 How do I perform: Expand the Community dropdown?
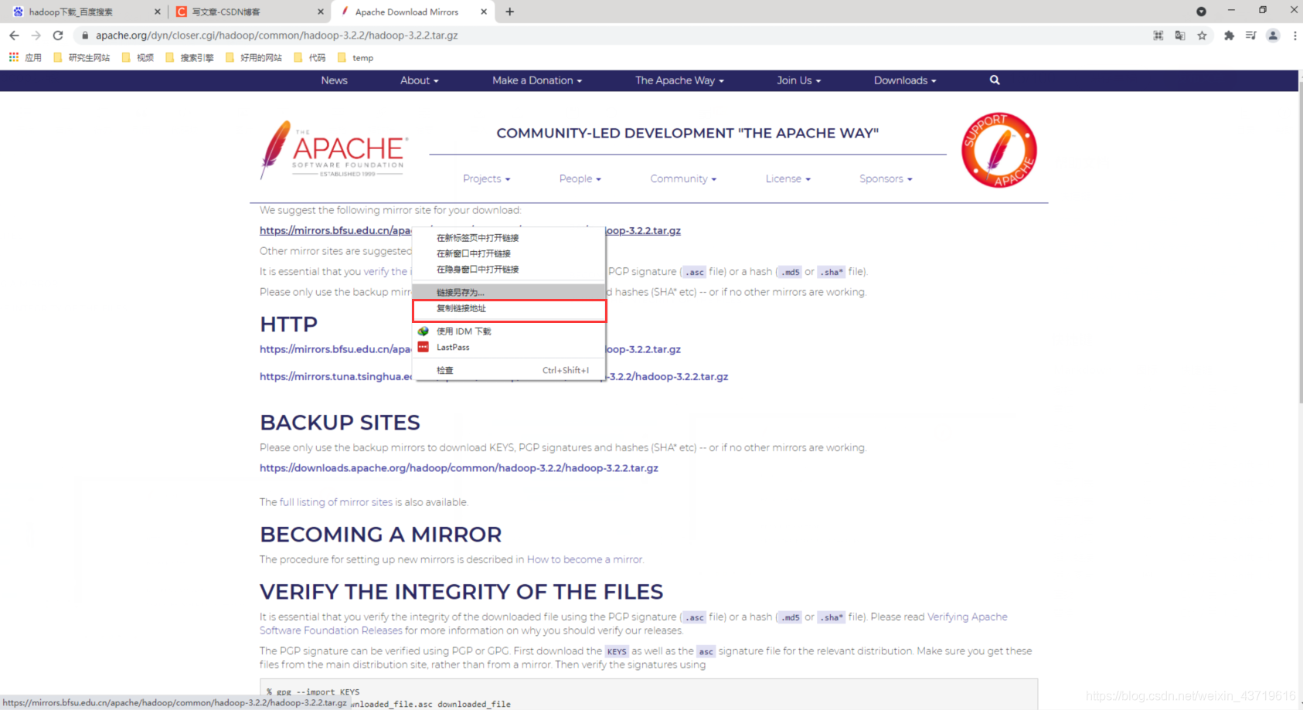683,178
